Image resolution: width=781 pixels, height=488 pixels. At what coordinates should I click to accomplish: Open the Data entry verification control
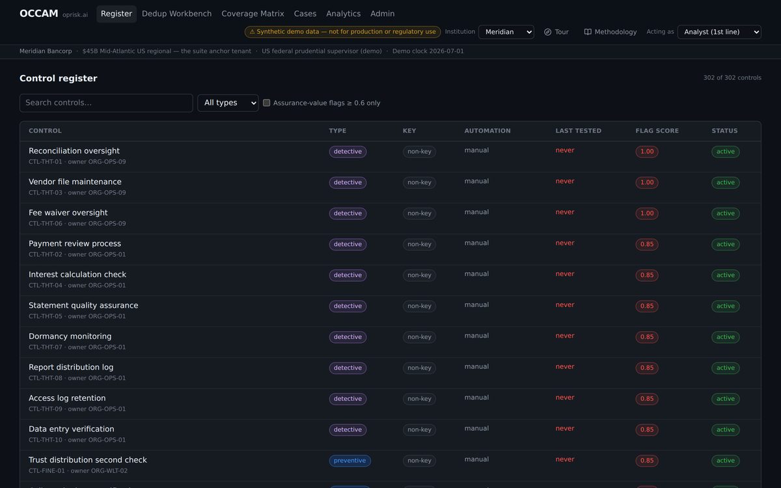(72, 429)
